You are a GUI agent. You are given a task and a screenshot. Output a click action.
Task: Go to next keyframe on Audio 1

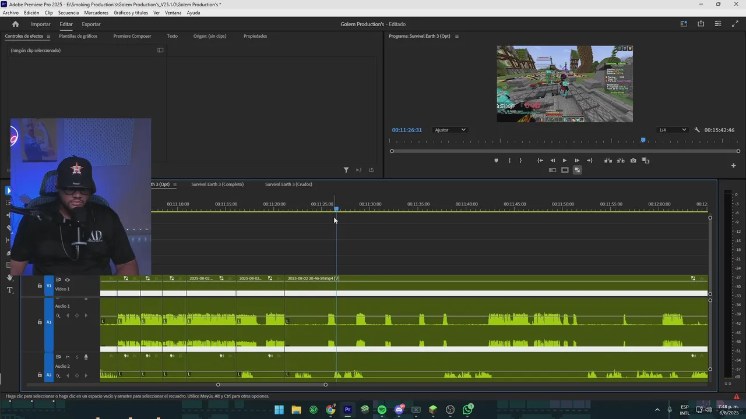click(86, 316)
